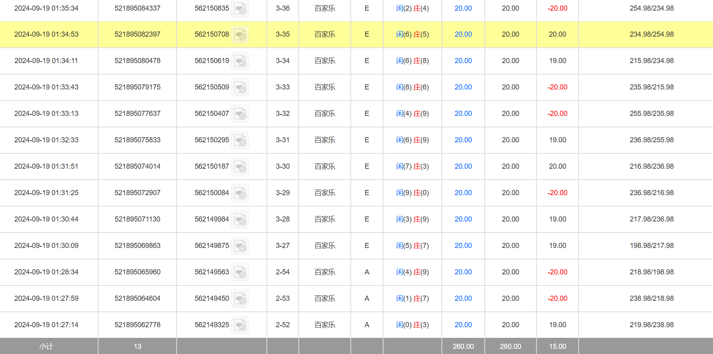Open the replay icon beside 562149984
This screenshot has height=354, width=713.
240,220
